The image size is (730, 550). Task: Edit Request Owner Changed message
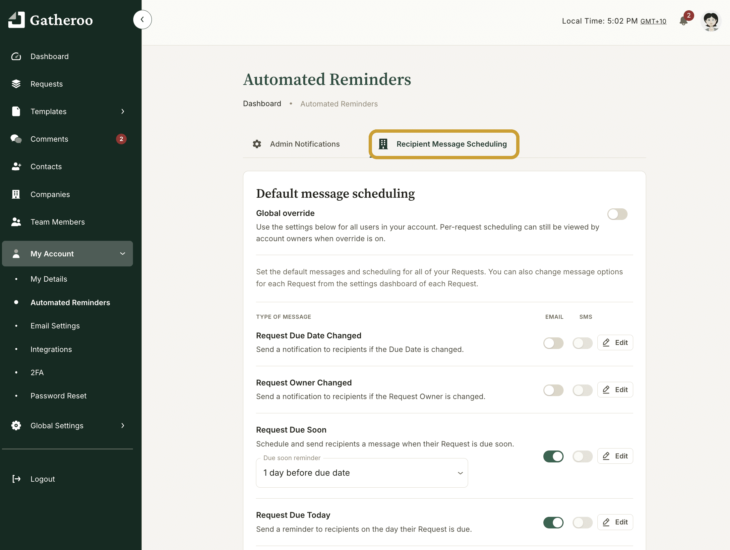click(615, 390)
